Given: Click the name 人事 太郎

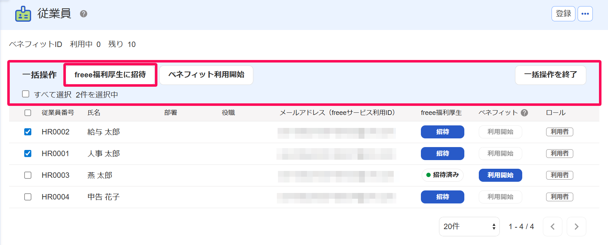Looking at the screenshot, I should tap(104, 154).
